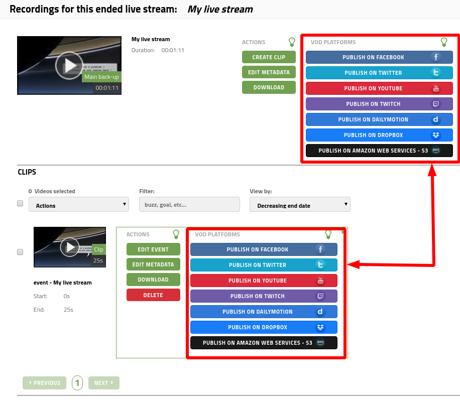Viewport: 460px width, 410px height.
Task: Click EDIT METADATA for the clip
Action: (153, 264)
